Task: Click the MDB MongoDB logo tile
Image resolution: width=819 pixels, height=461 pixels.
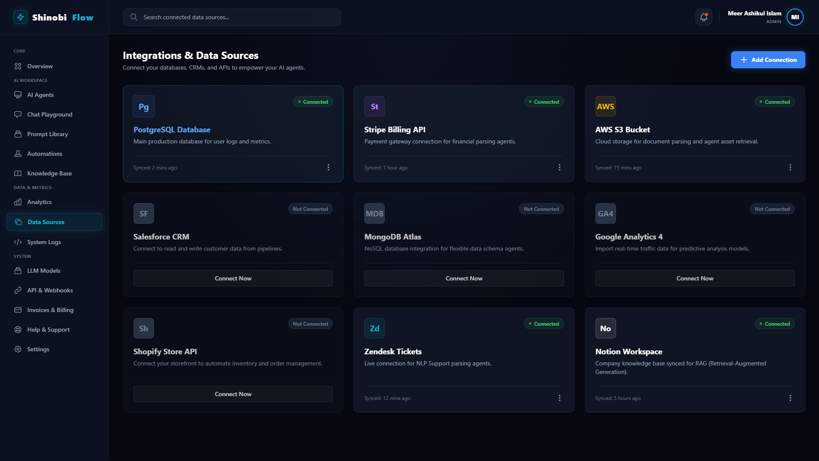Action: pos(375,213)
